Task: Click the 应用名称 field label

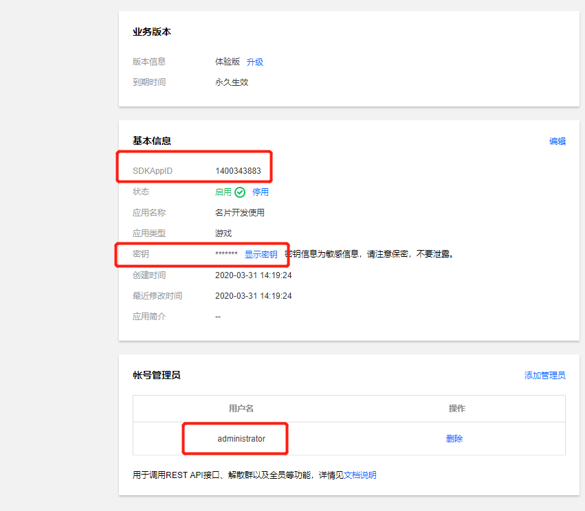Action: pos(149,212)
